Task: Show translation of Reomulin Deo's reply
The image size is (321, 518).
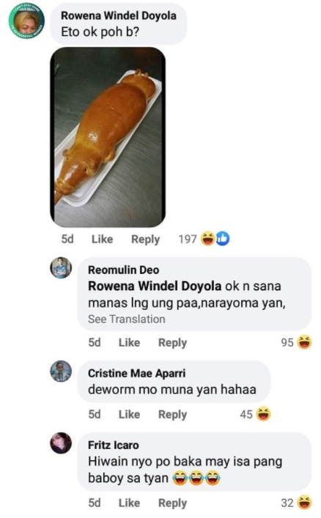Action: click(x=126, y=319)
